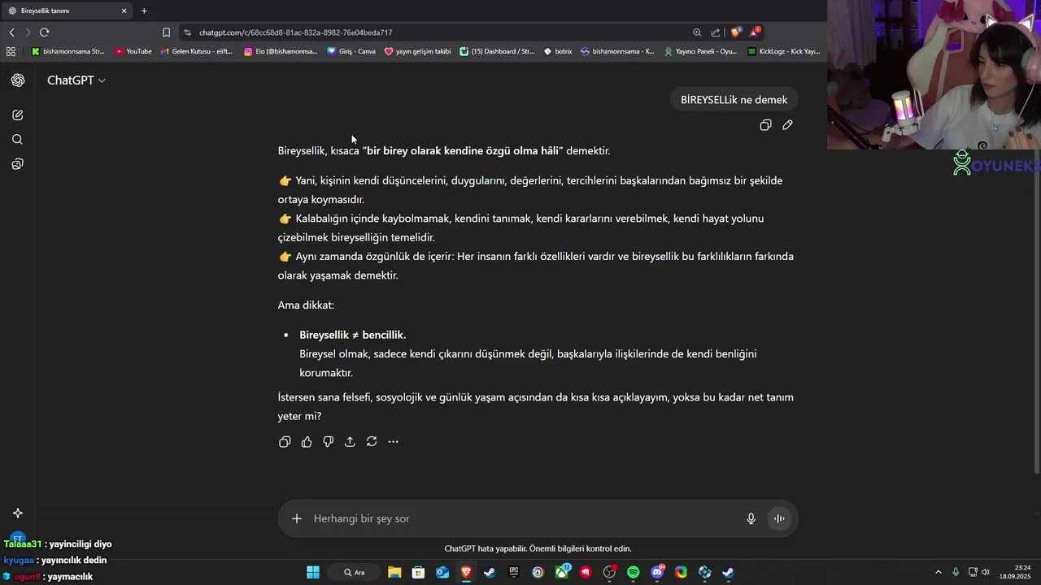Copy the ChatGPT response
1041x585 pixels.
pos(285,442)
